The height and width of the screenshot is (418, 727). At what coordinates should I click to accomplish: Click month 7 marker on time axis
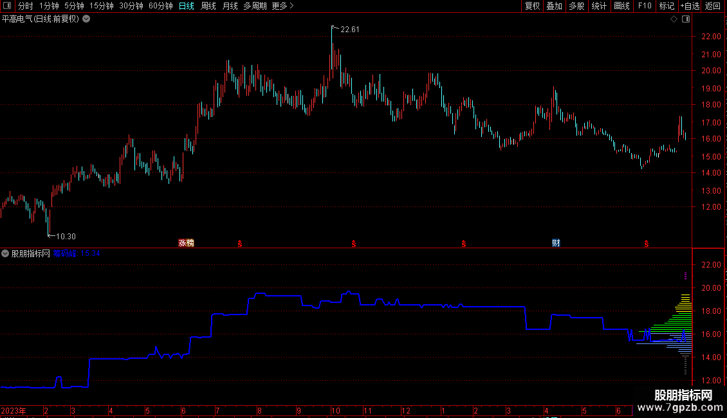217,410
